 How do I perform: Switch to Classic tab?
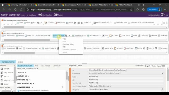coord(20,62)
